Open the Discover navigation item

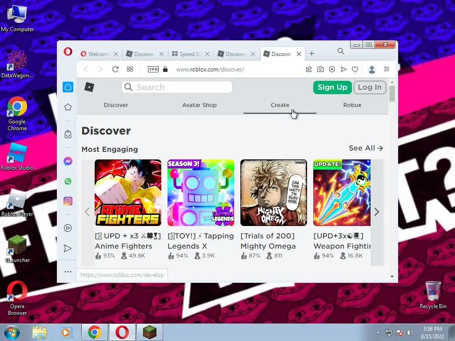click(116, 105)
